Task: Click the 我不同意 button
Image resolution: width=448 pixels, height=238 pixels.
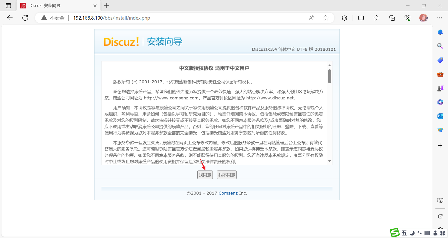Action: (227, 175)
